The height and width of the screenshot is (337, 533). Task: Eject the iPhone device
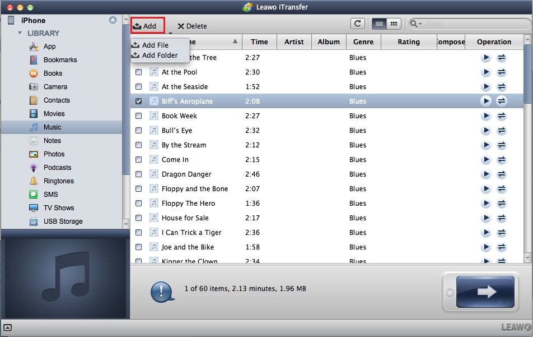[x=113, y=20]
